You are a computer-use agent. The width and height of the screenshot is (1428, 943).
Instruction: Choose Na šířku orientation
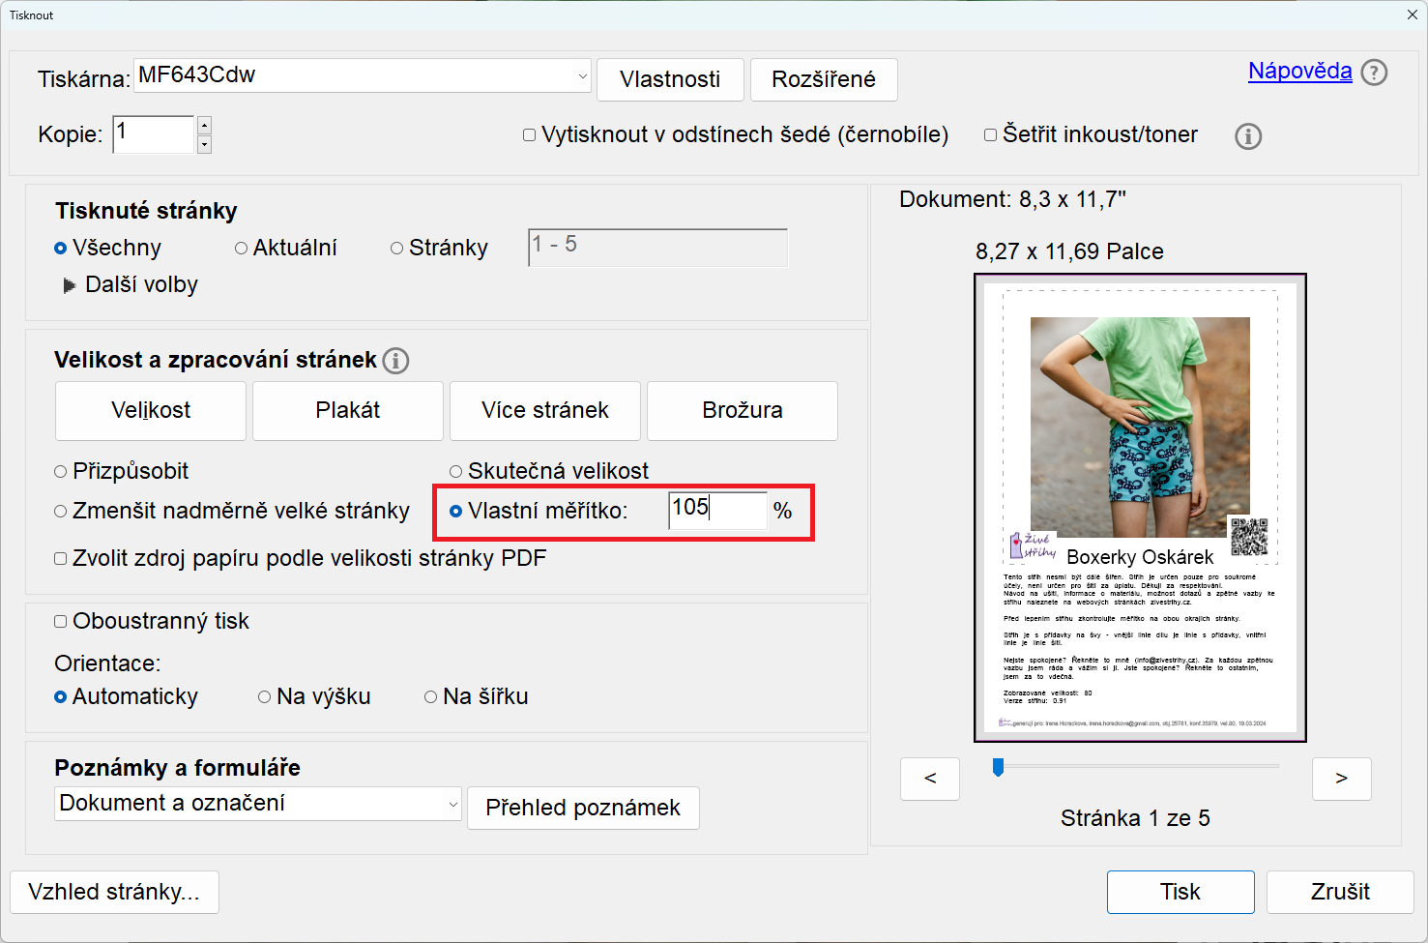pos(431,697)
